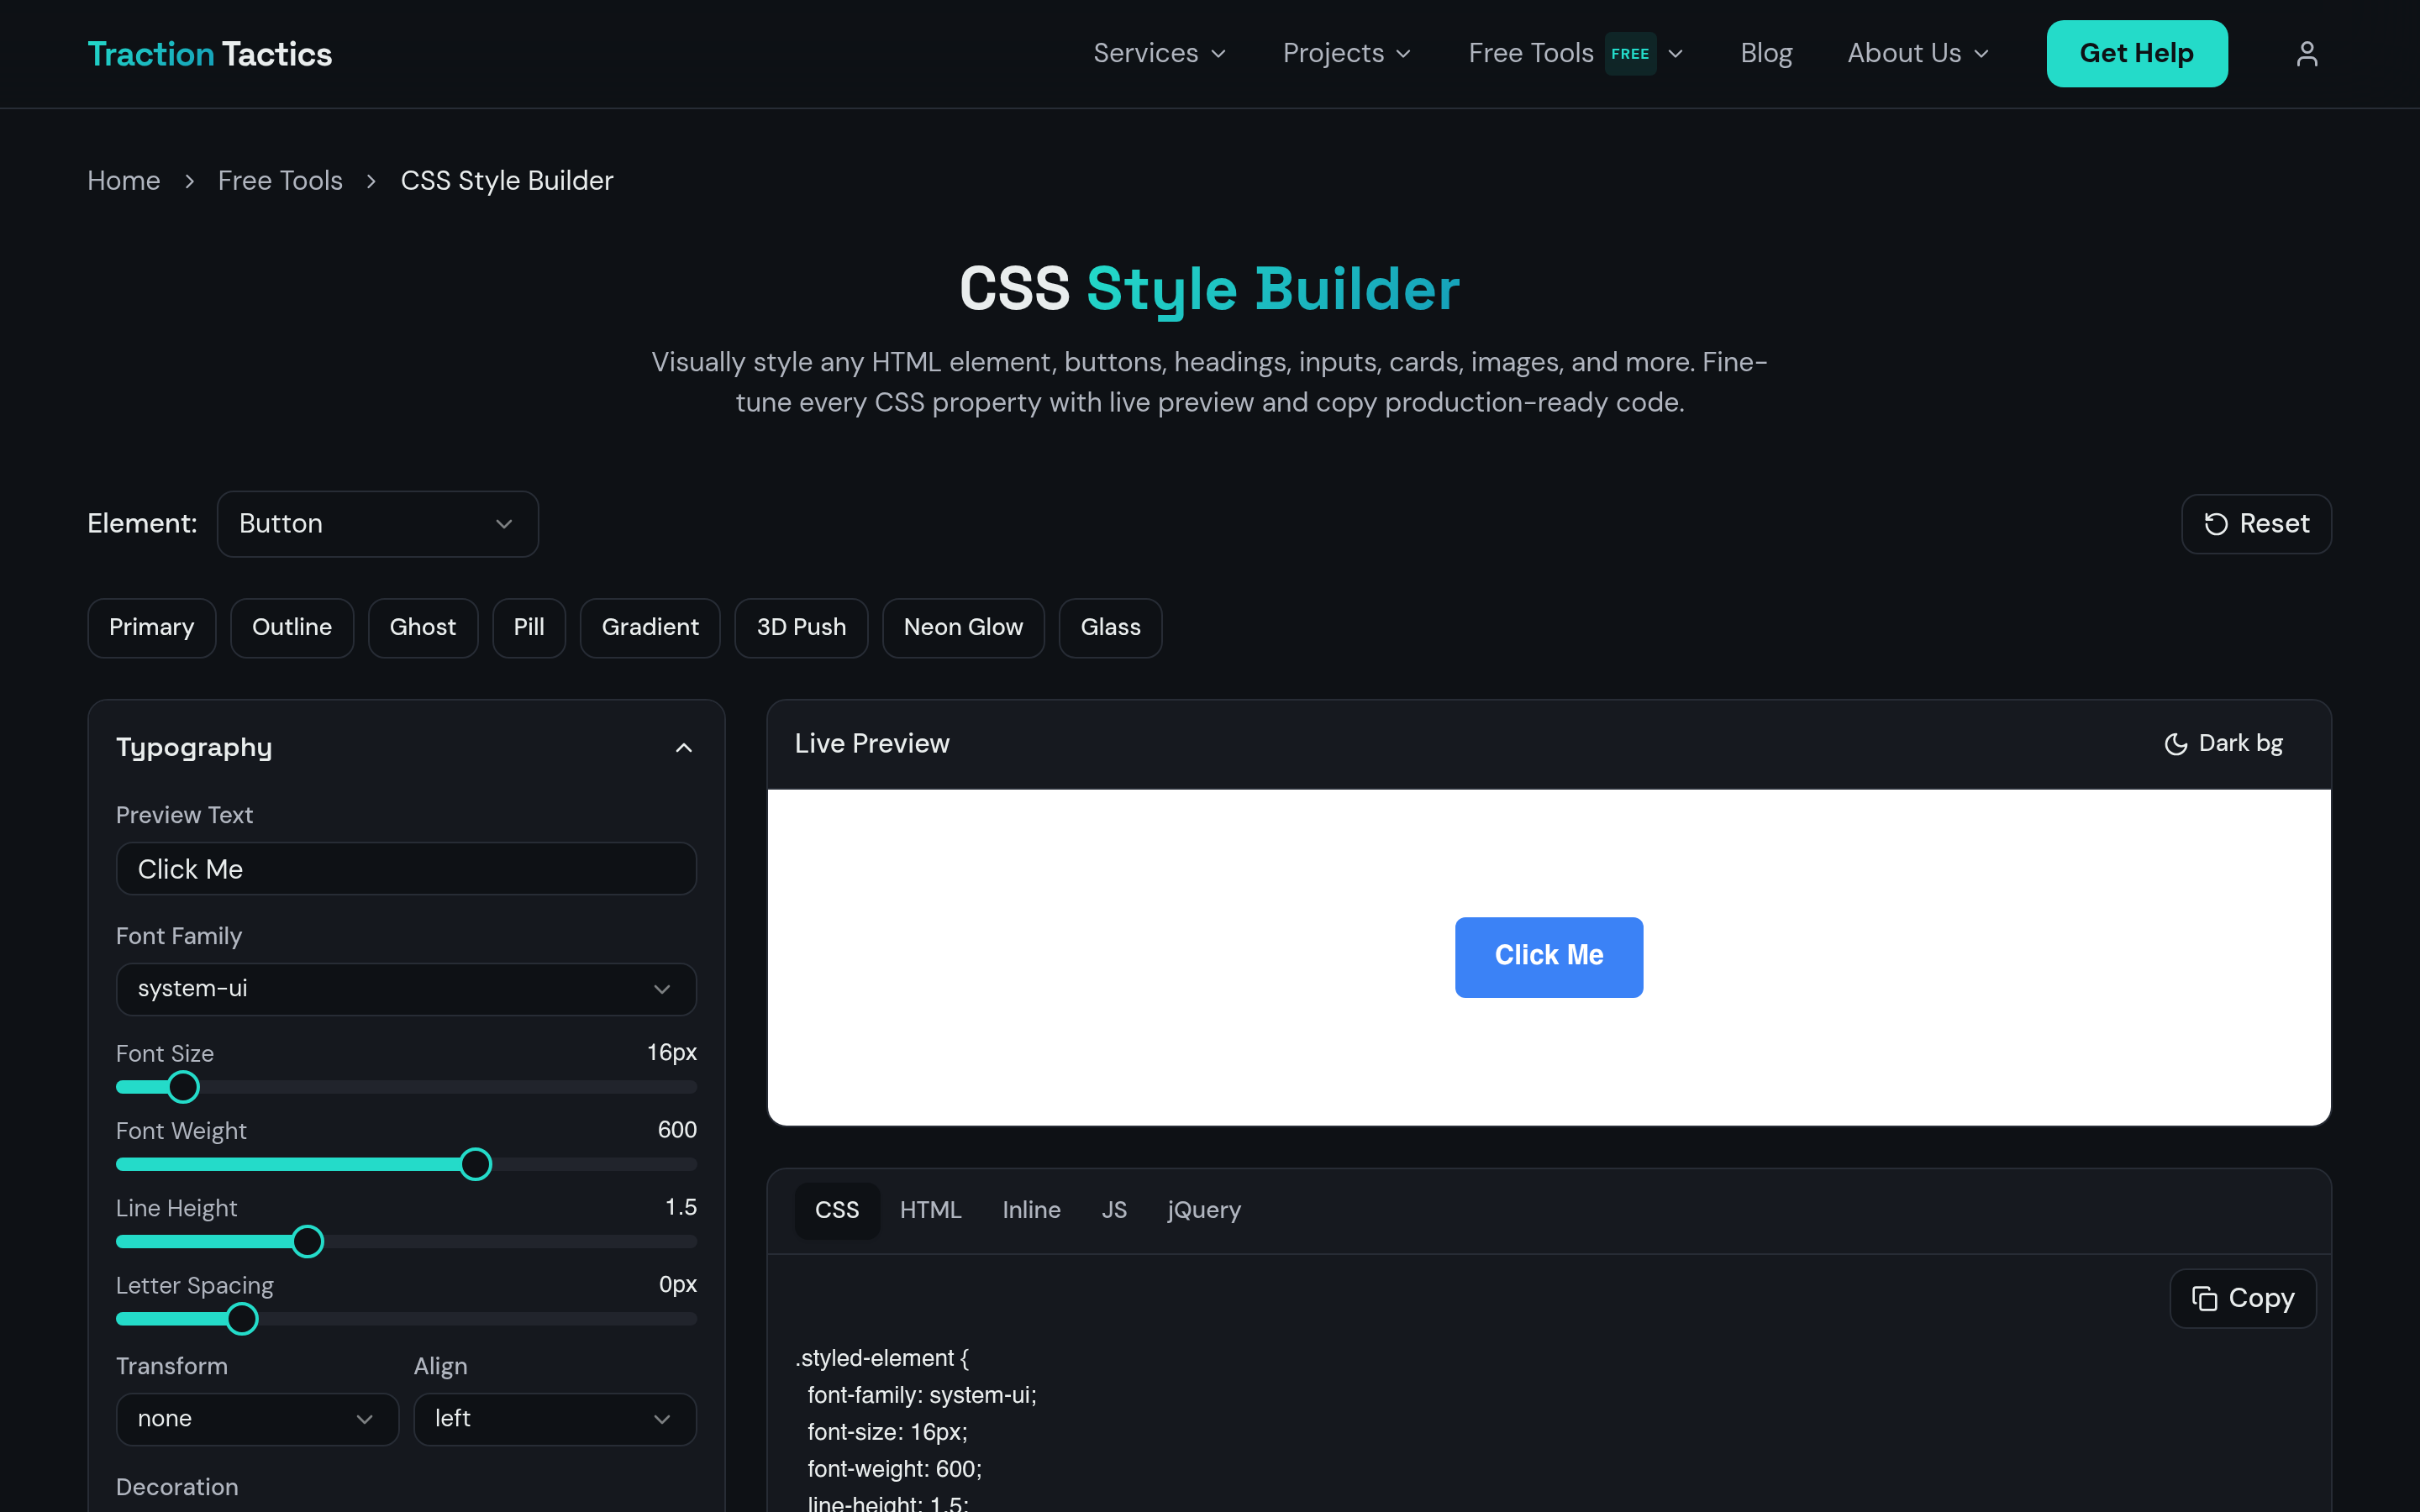2420x1512 pixels.
Task: Apply the Outline preset
Action: click(x=292, y=628)
